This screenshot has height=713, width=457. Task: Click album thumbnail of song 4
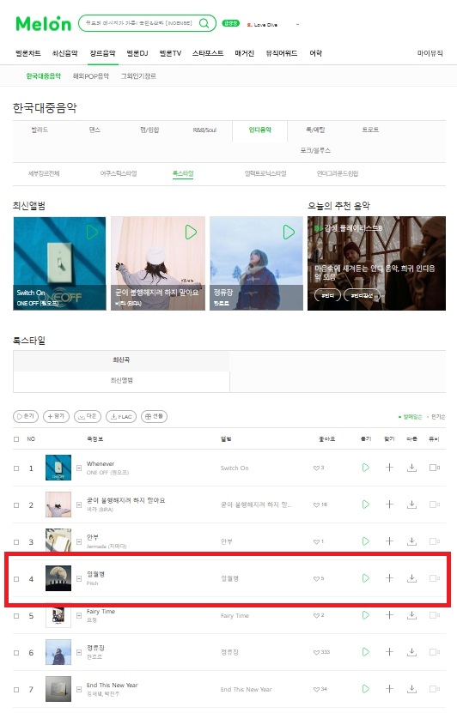click(58, 578)
